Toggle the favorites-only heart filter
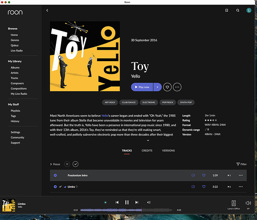This screenshot has height=220, width=257. click(x=67, y=164)
